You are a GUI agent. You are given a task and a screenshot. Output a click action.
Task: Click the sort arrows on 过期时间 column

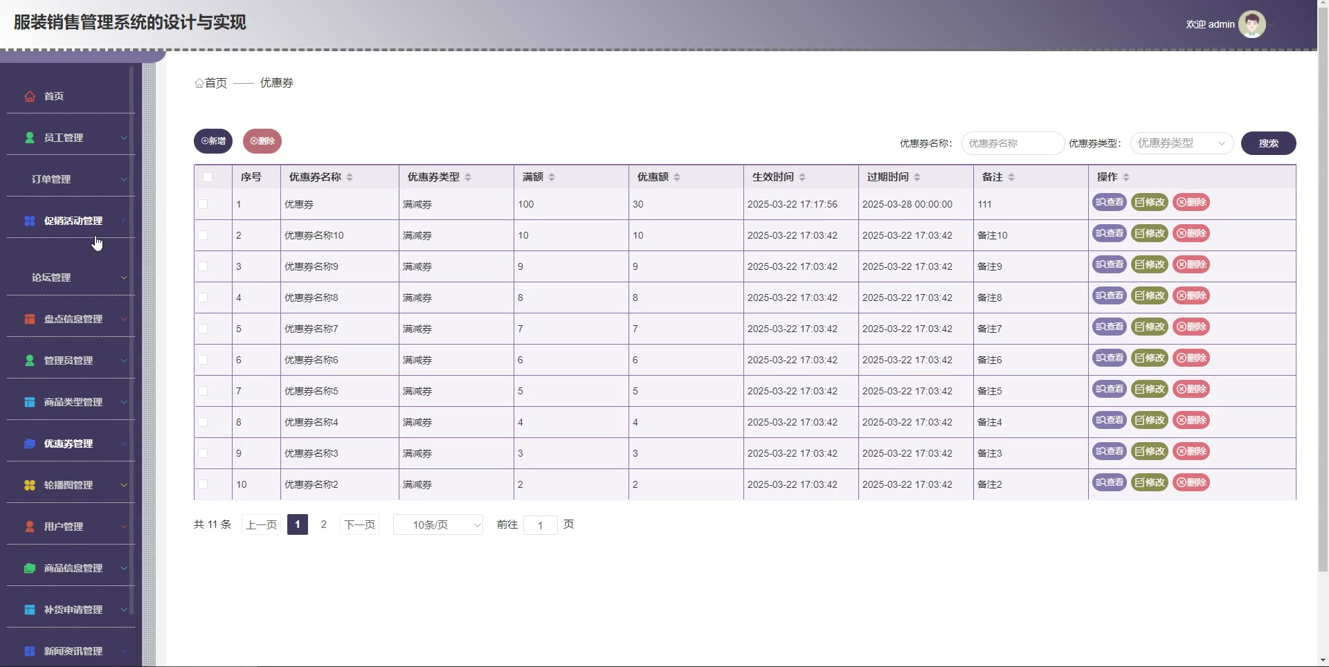tap(917, 177)
